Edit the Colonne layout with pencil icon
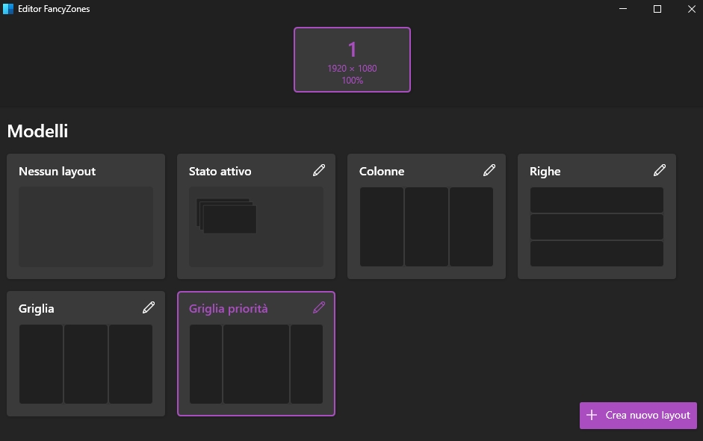This screenshot has height=441, width=703. [489, 170]
